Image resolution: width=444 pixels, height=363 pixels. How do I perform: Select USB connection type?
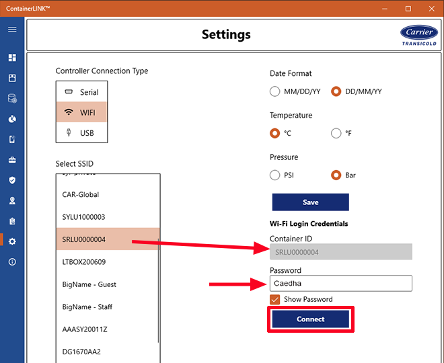81,132
